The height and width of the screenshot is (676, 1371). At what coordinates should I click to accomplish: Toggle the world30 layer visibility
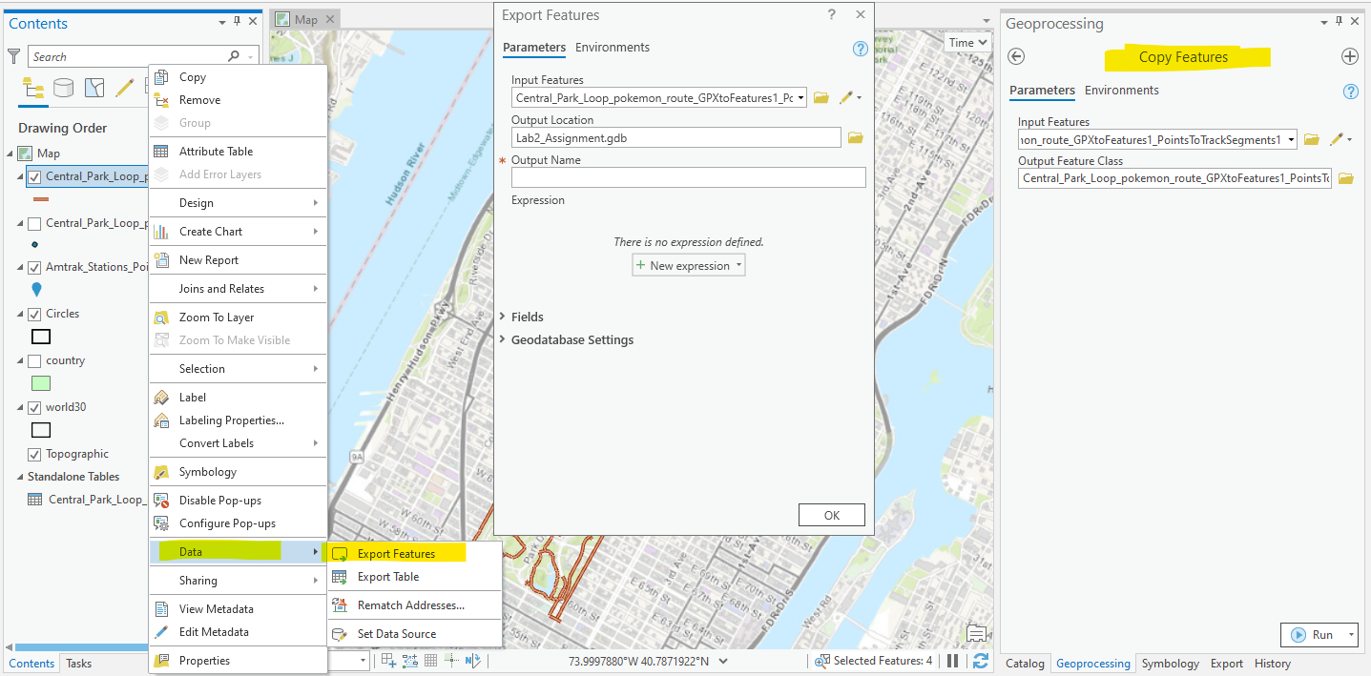[34, 408]
